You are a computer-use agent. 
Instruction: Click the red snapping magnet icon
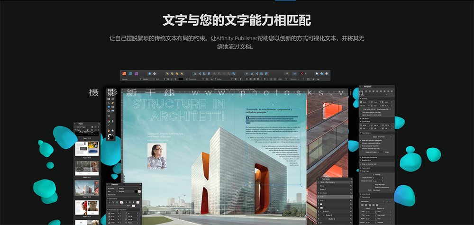click(x=302, y=74)
